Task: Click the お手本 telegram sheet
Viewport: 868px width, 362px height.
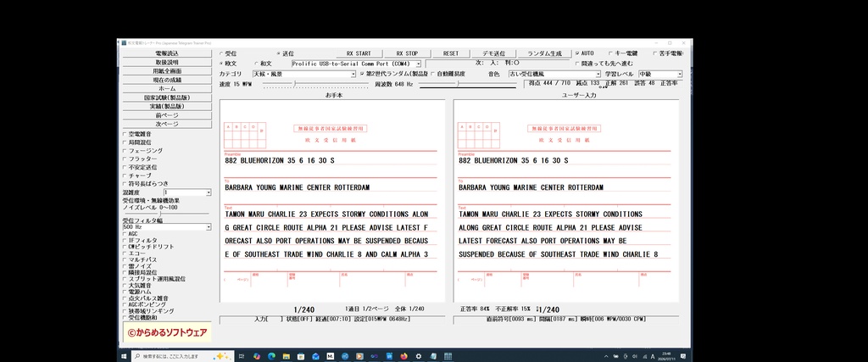Action: tap(332, 201)
